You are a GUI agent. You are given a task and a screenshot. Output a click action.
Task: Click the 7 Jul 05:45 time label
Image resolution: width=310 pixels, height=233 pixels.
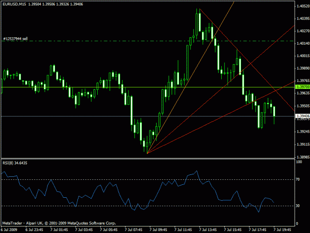pos(109,230)
